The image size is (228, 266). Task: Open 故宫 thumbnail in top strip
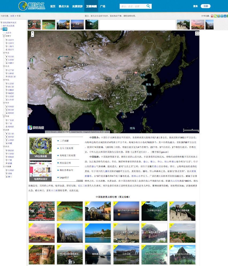[x=34, y=25]
